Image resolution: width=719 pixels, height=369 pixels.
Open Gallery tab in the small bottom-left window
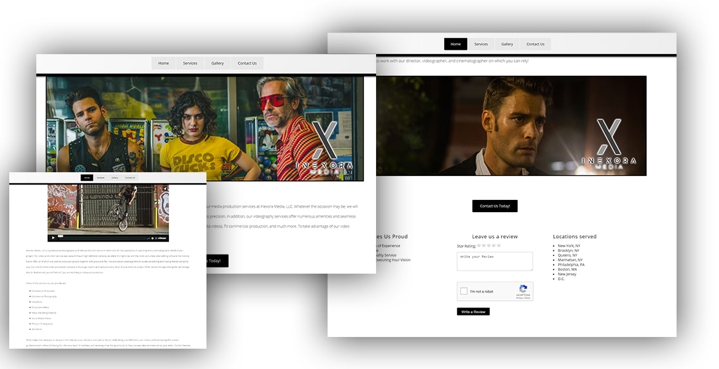[x=115, y=178]
